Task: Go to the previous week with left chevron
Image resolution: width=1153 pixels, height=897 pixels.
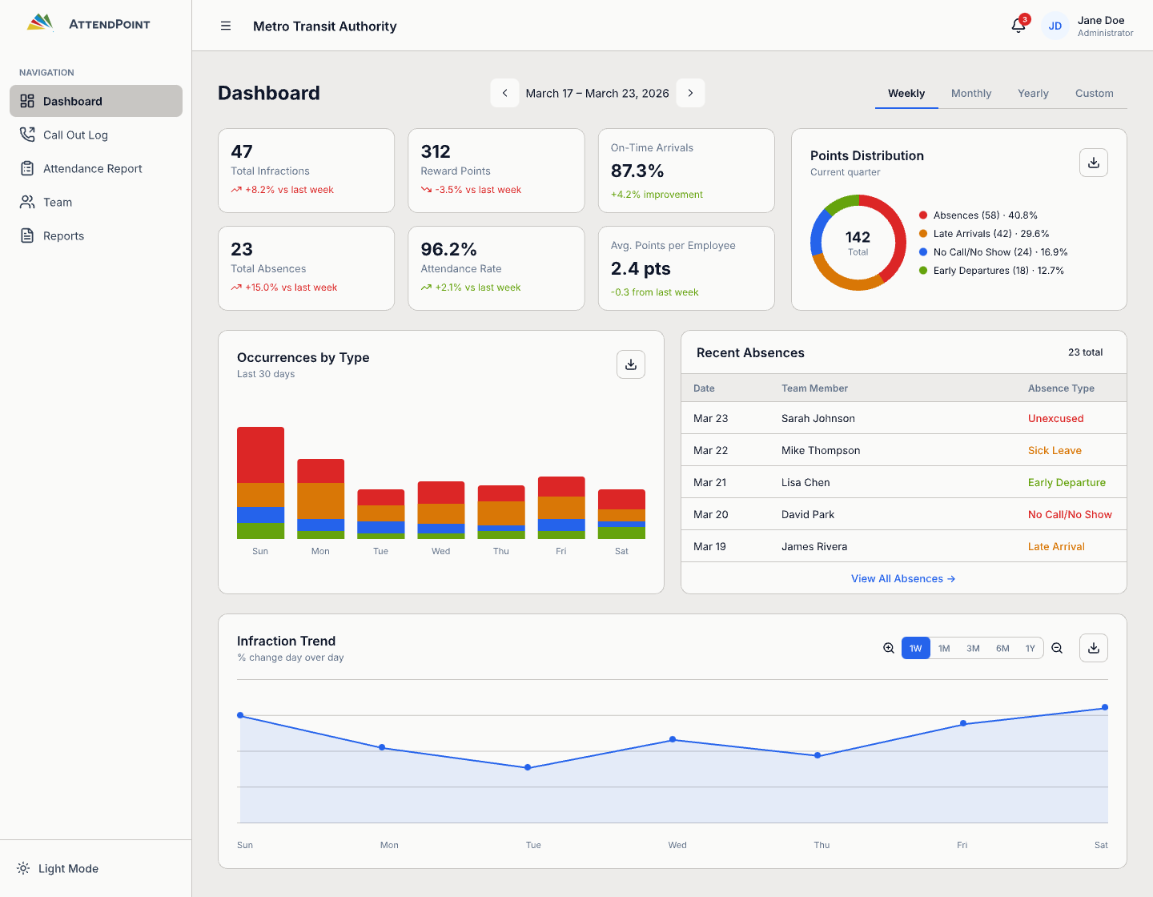Action: [505, 93]
